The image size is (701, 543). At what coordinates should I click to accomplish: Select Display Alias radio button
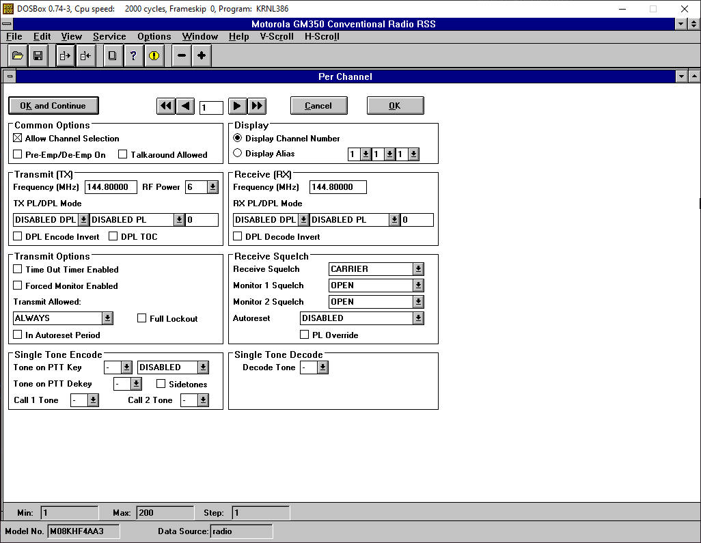237,153
